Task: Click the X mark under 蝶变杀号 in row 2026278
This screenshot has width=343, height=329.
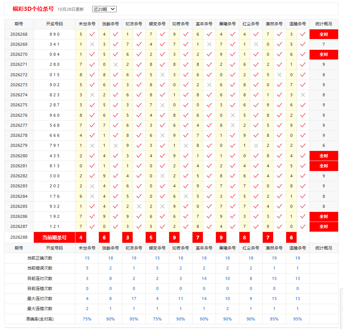Action: click(162, 135)
